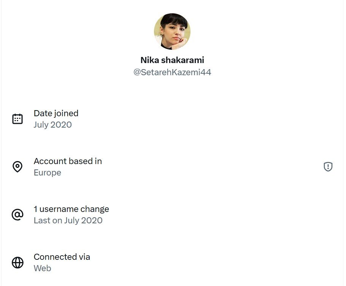This screenshot has width=346, height=286.
Task: Open the @SetarehKazemi44 handle
Action: pos(172,72)
